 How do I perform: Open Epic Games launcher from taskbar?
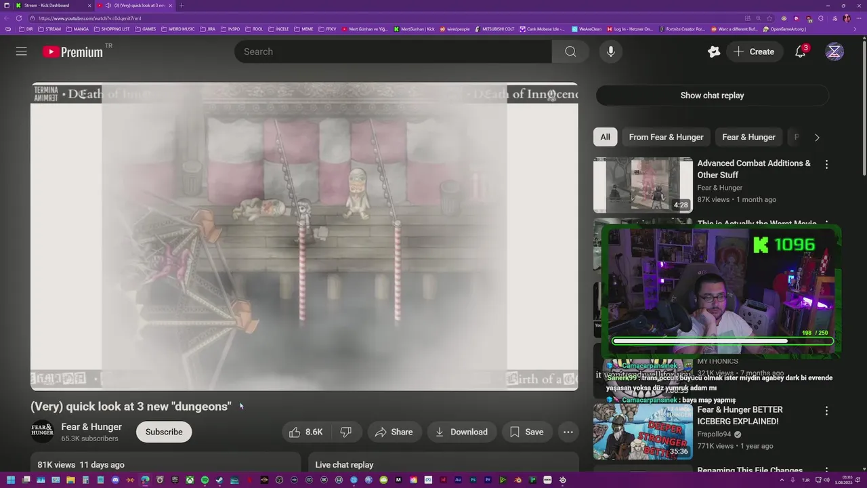coord(175,480)
